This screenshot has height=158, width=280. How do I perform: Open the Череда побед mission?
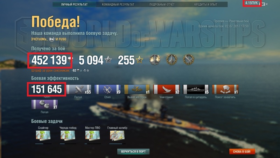click(68, 135)
